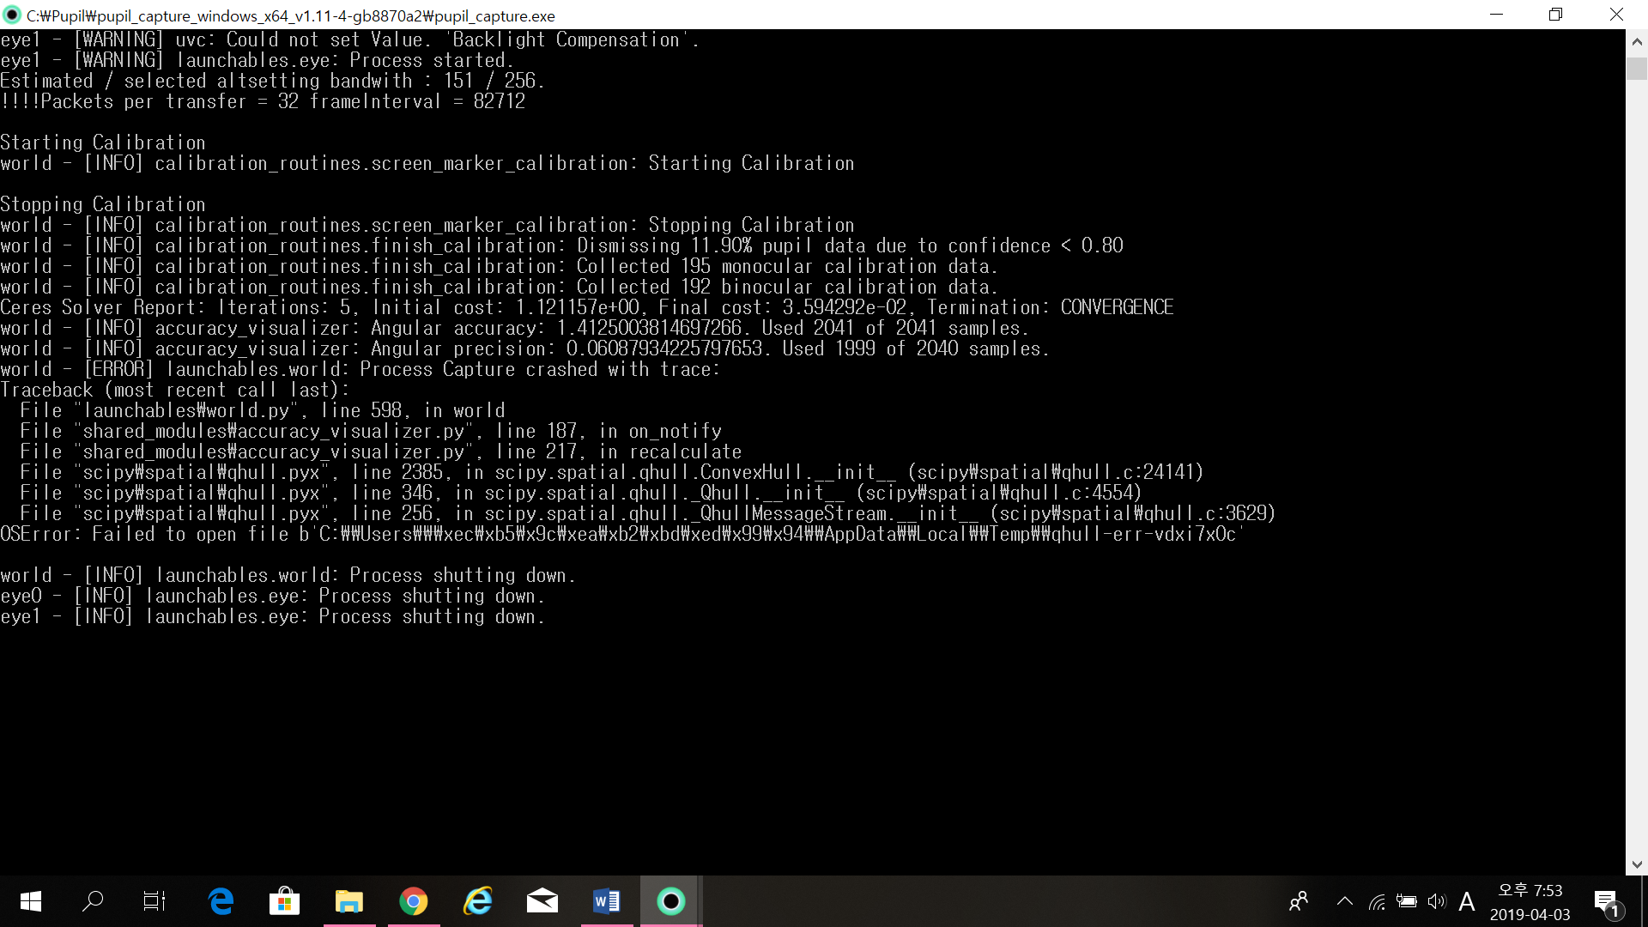
Task: Click the scrollbar down arrow
Action: click(x=1637, y=864)
